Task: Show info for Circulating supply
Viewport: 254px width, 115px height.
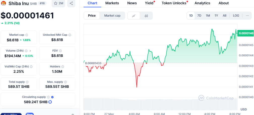Action: pos(48,97)
